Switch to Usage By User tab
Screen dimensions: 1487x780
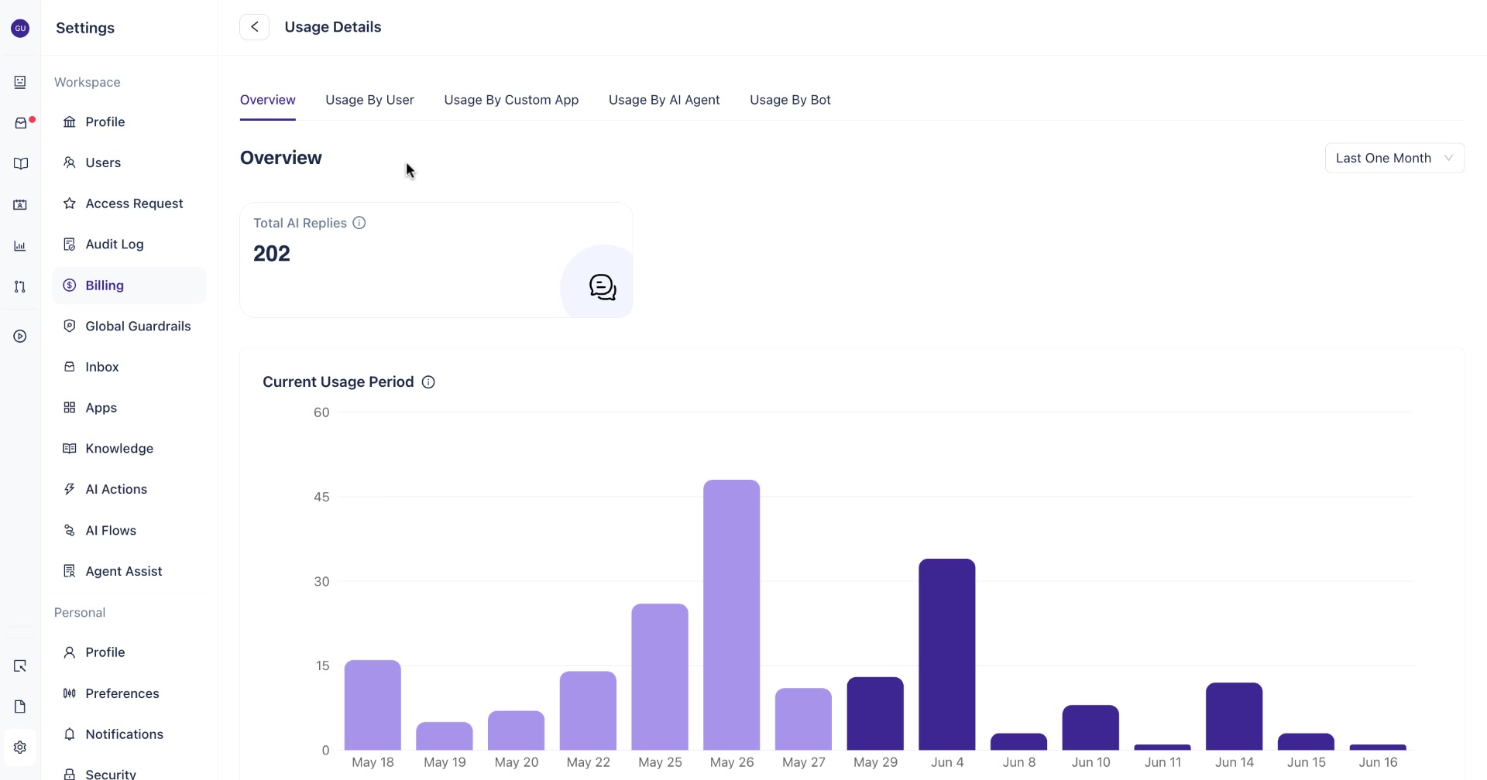[369, 100]
